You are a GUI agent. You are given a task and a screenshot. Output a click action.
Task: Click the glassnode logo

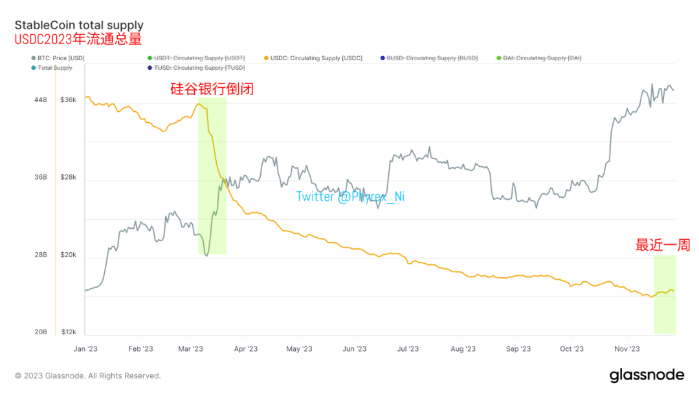click(647, 375)
